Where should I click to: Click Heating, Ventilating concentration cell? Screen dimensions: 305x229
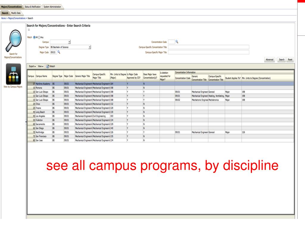click(217, 96)
